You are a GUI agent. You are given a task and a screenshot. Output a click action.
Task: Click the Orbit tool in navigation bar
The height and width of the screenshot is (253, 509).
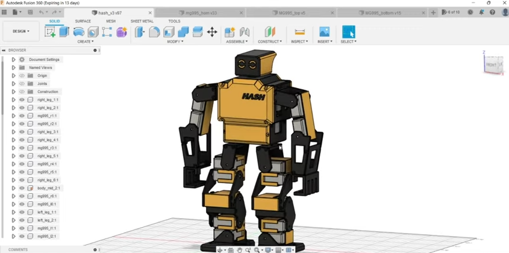coord(220,250)
